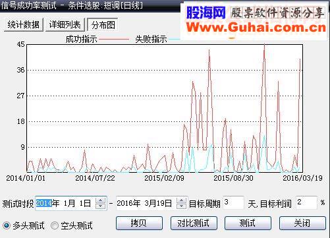This screenshot has height=238, width=330.
Task: Click the 2014/01/01 axis date label
Action: [26, 178]
